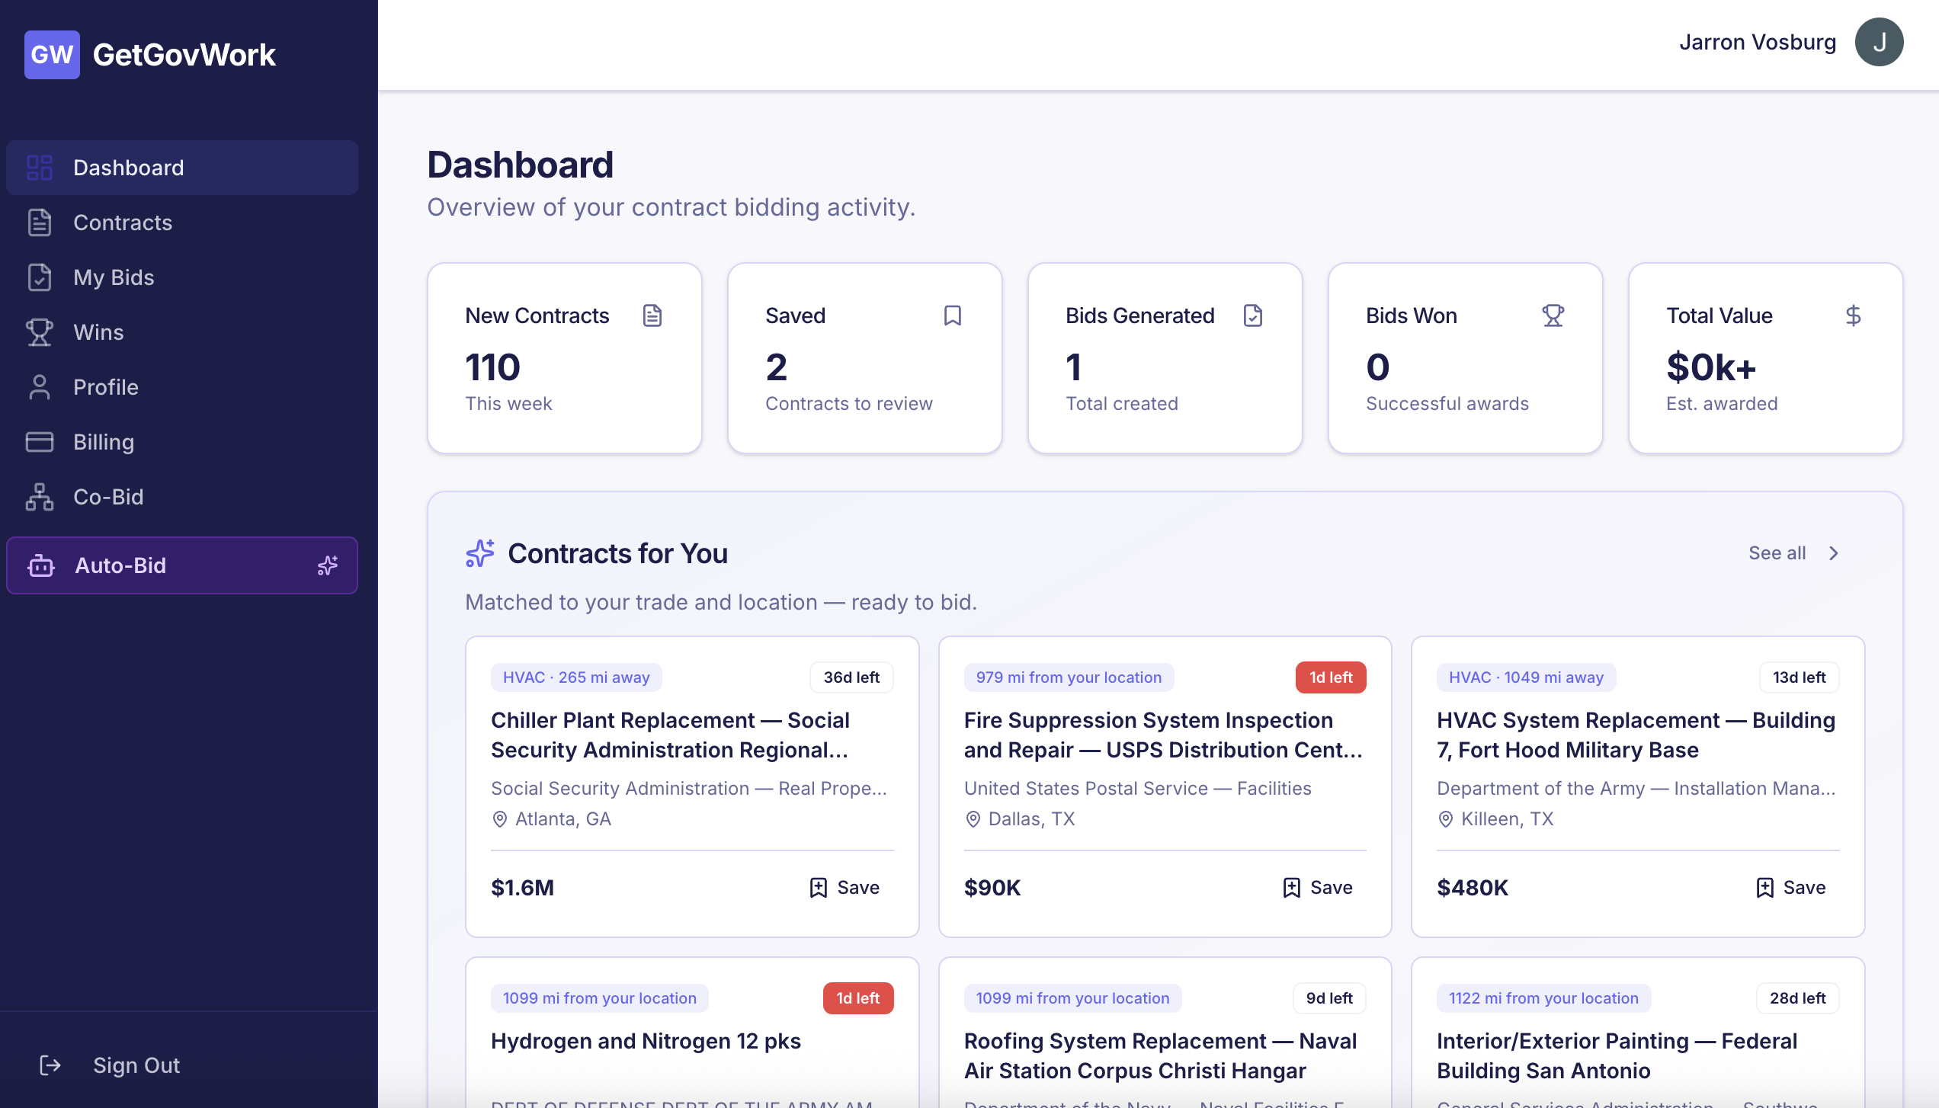Open the Dashboard menu item
The height and width of the screenshot is (1108, 1939).
click(x=182, y=168)
